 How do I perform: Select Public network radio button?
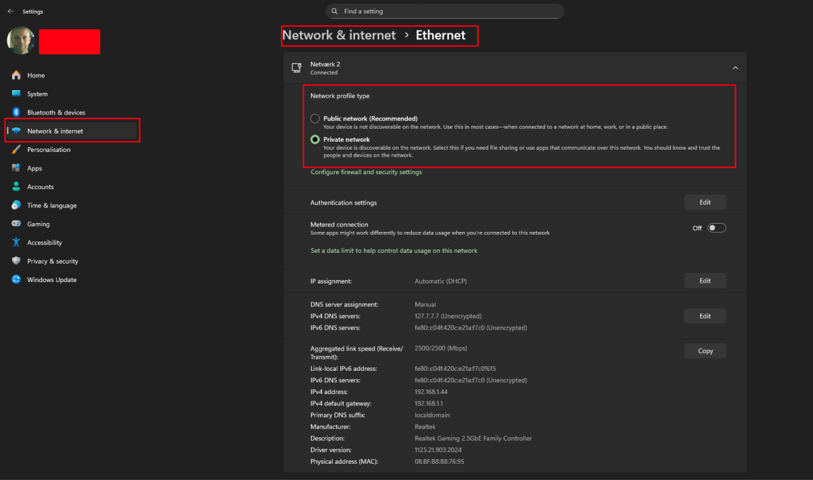pyautogui.click(x=315, y=119)
